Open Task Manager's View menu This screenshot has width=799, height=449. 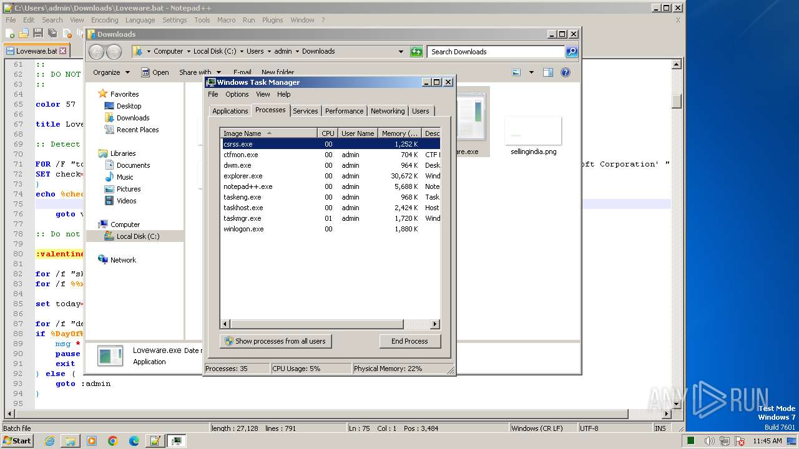(x=263, y=94)
